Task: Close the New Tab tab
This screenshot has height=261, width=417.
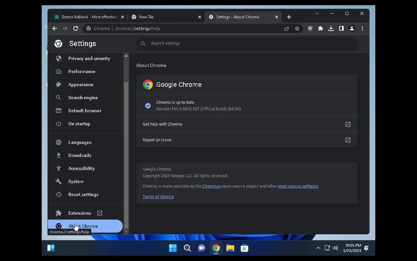Action: [200, 17]
